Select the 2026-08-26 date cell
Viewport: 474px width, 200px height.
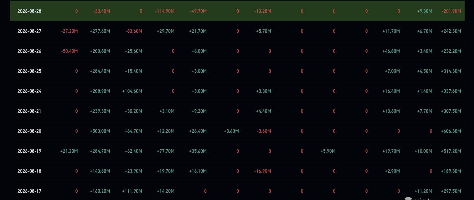tap(29, 51)
